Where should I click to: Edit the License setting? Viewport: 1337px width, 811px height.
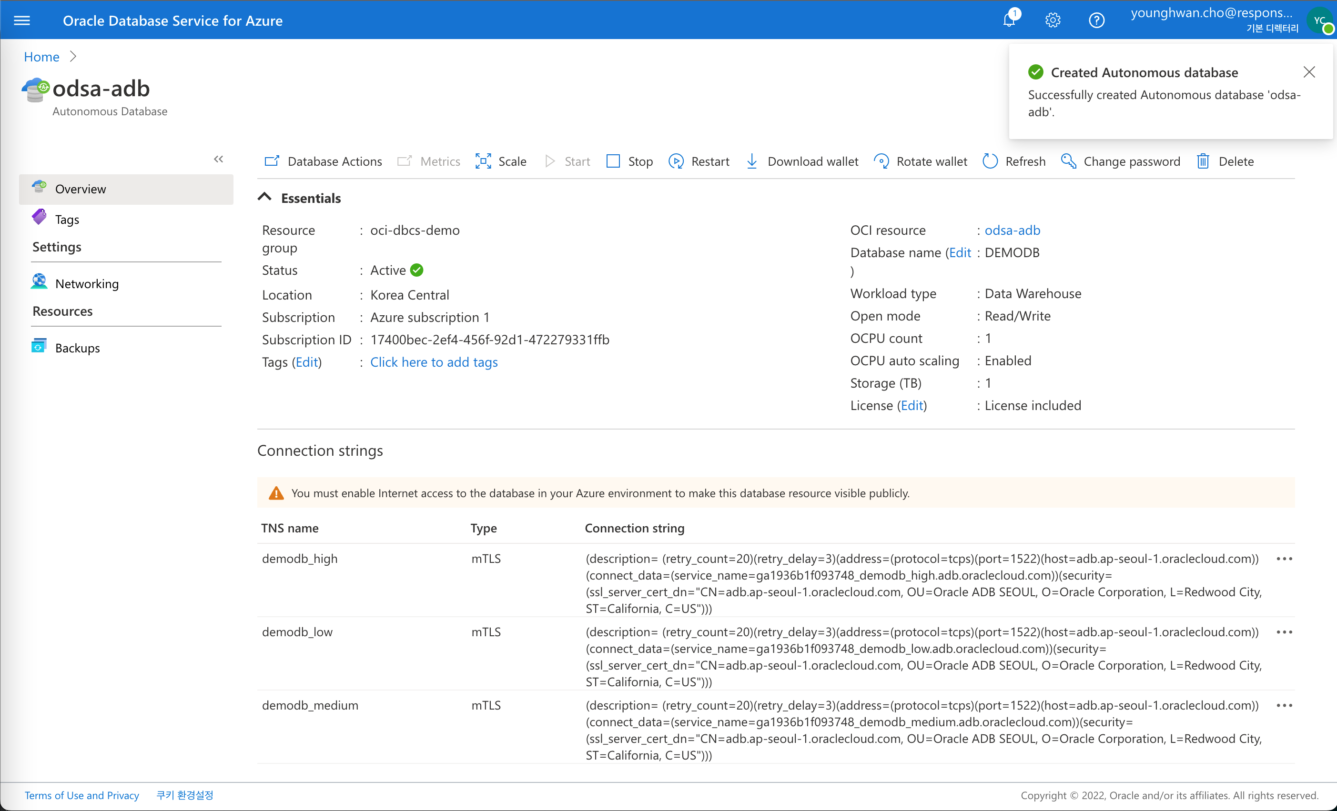pos(912,405)
